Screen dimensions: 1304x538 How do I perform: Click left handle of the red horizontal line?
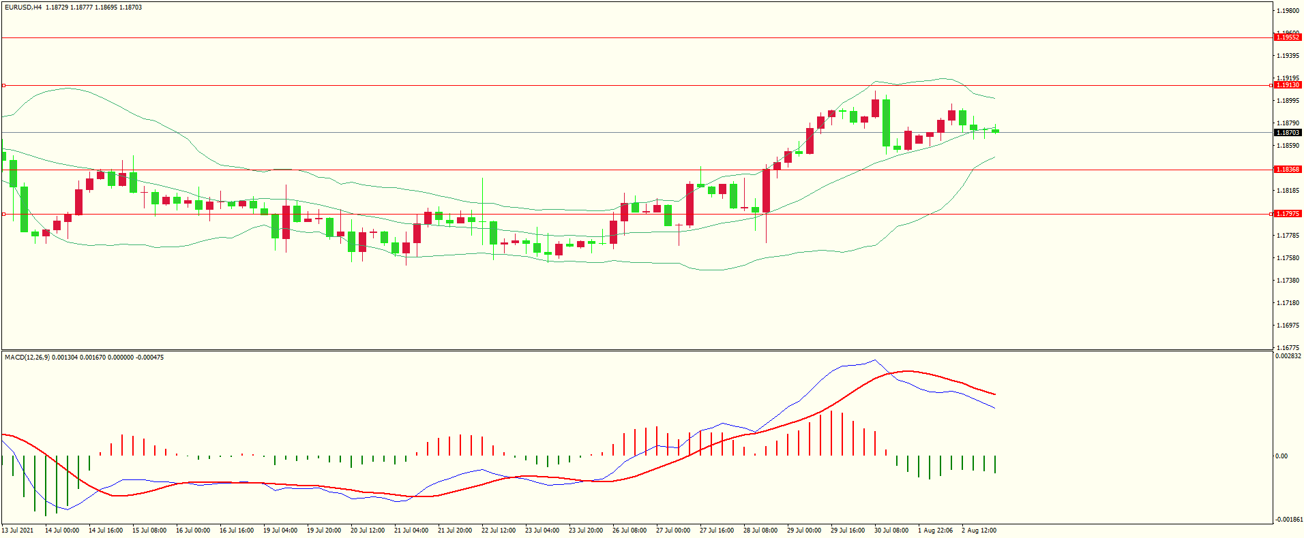point(3,214)
